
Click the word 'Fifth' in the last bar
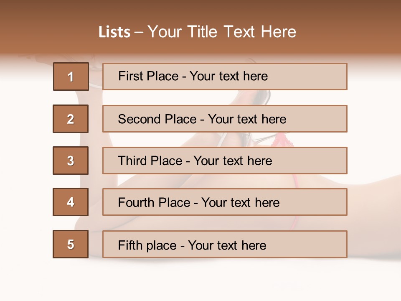click(130, 245)
